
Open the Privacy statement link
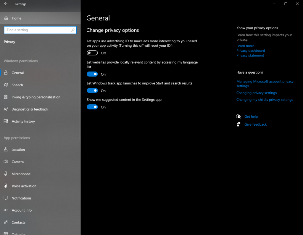click(x=250, y=55)
